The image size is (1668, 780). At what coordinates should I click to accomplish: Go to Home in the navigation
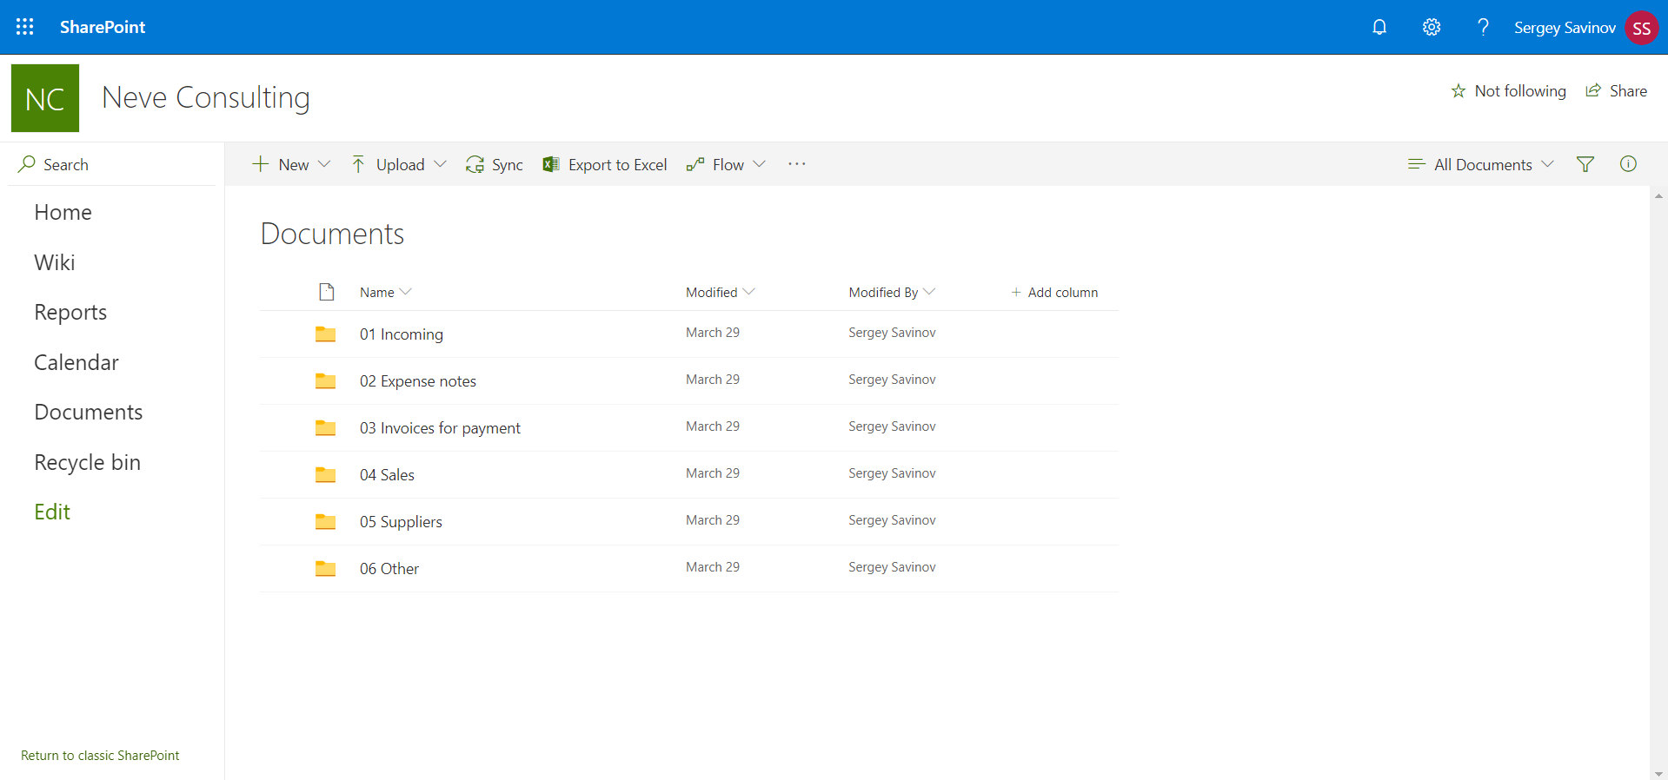(x=63, y=212)
